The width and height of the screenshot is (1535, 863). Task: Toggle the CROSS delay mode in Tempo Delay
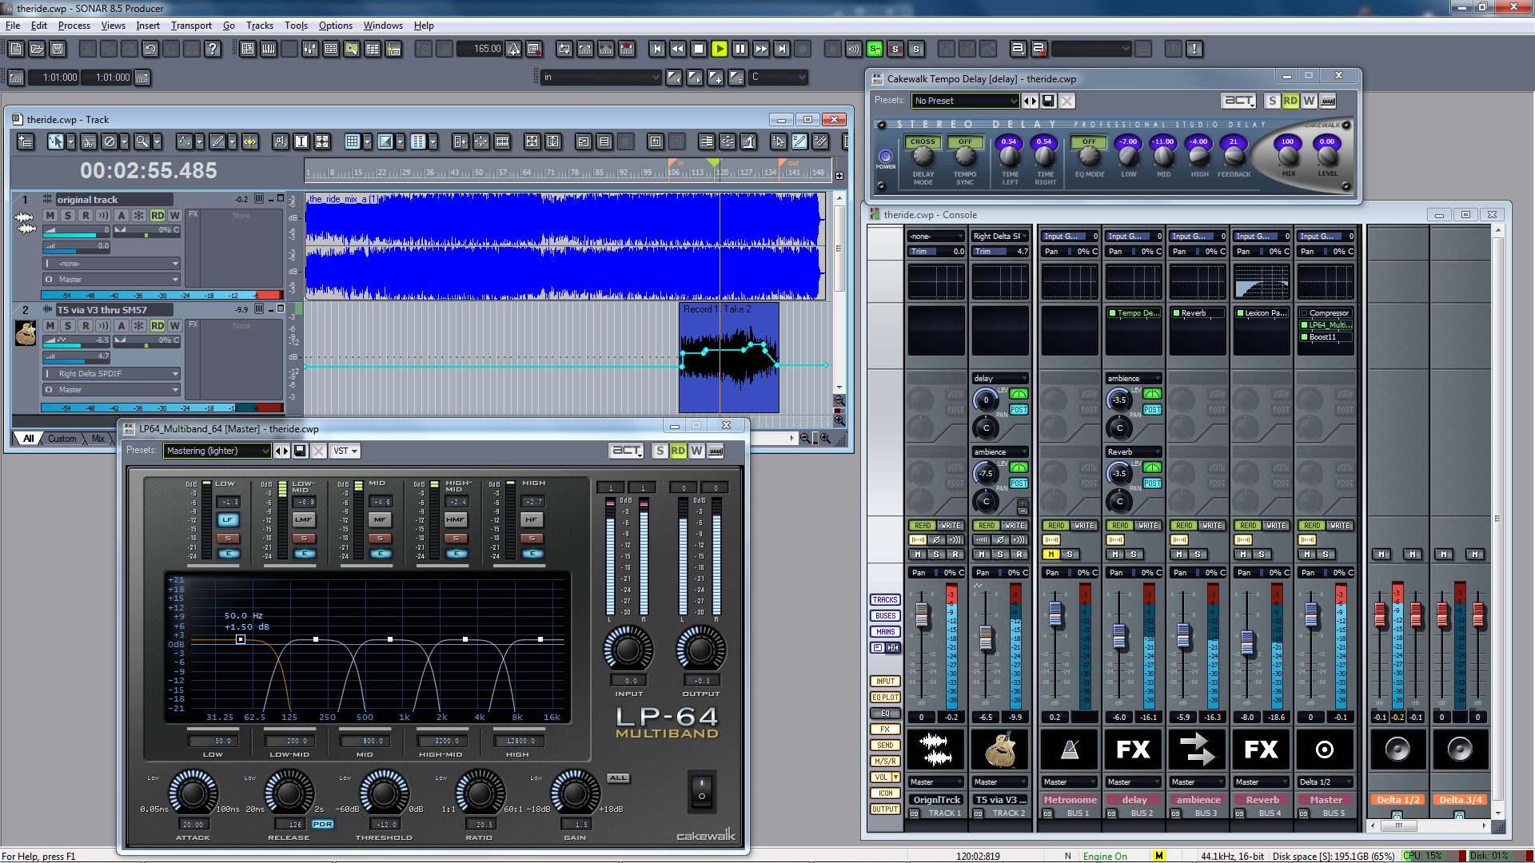click(923, 141)
